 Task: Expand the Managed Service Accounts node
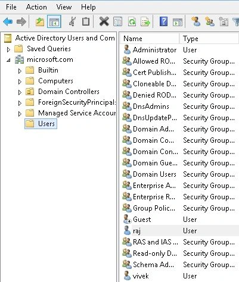(x=20, y=114)
